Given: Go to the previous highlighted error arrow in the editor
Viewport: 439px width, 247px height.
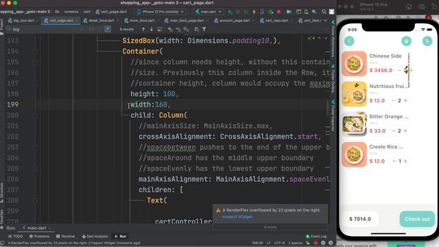Looking at the screenshot, I should pyautogui.click(x=320, y=38).
